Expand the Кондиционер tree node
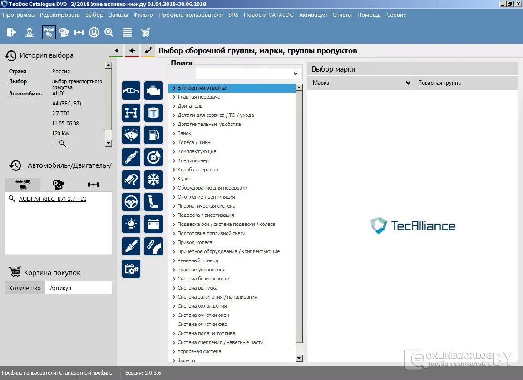 click(x=173, y=160)
